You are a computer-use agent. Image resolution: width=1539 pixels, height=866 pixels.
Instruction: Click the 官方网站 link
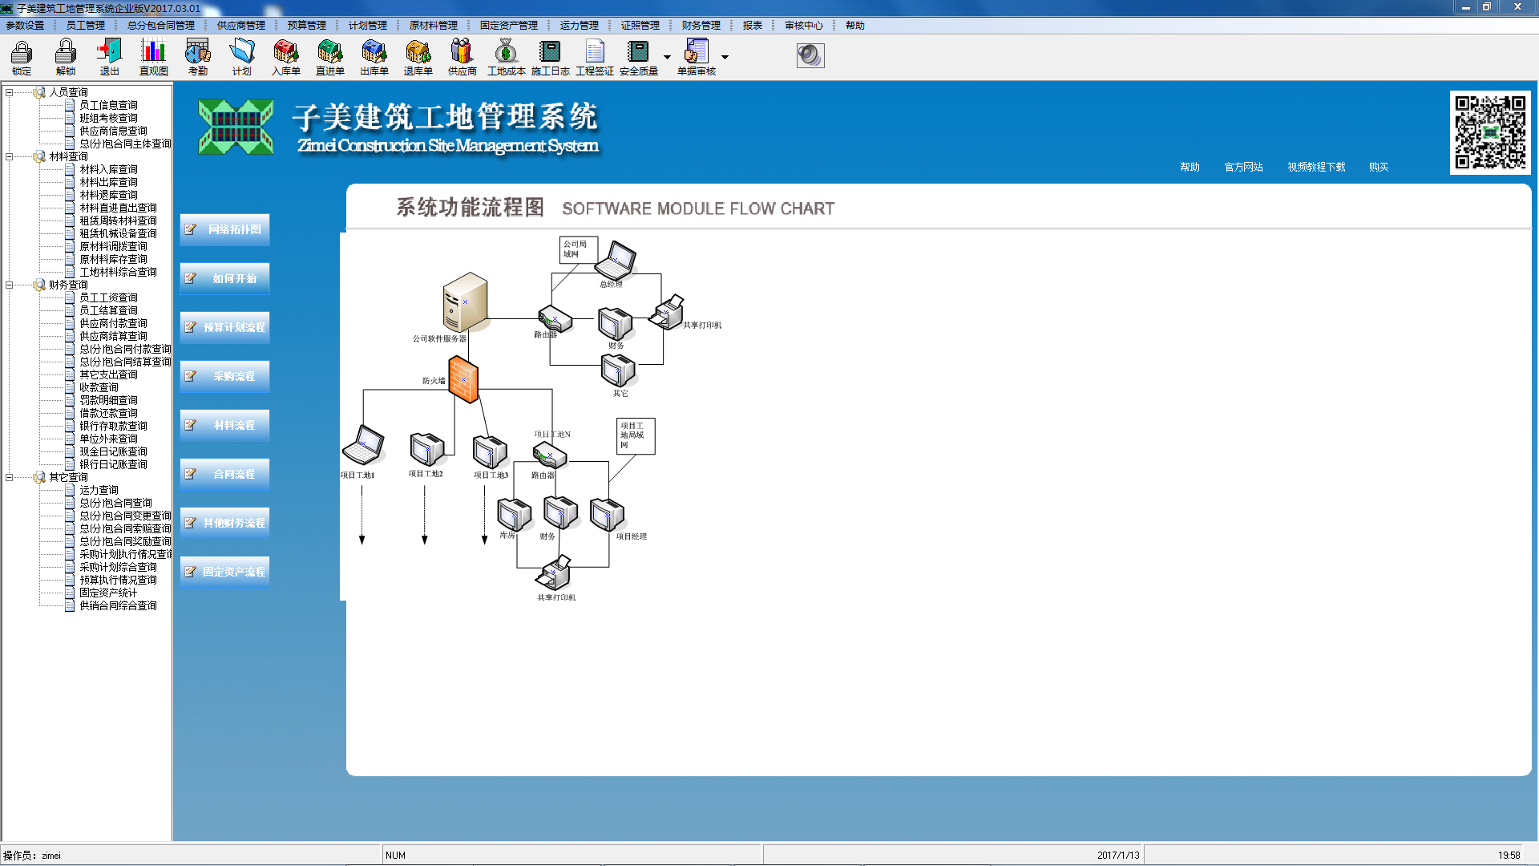(1243, 167)
